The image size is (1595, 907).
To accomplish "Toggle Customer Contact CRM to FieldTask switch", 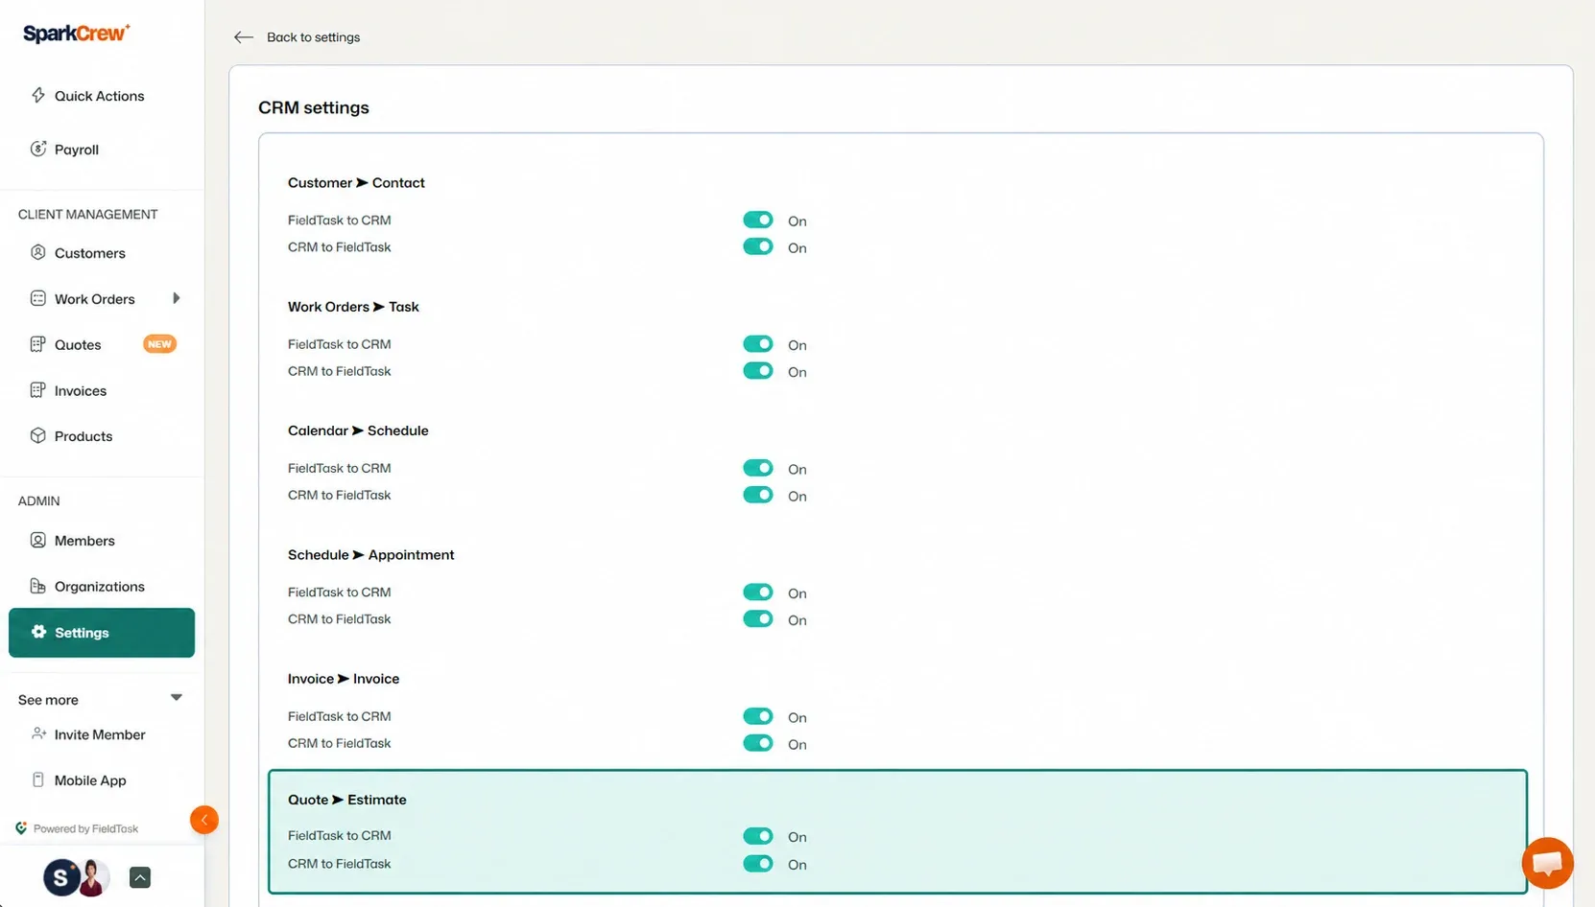I will click(758, 246).
